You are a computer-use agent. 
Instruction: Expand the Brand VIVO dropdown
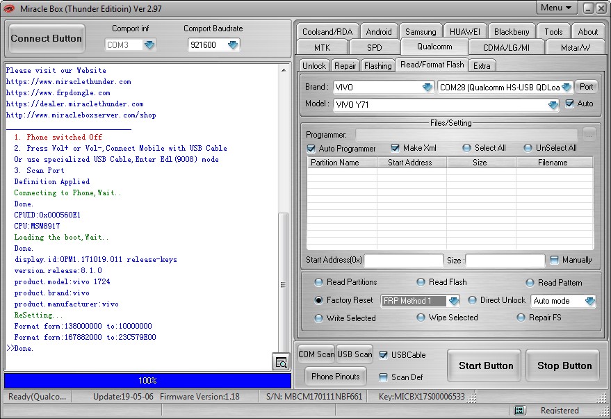click(x=427, y=88)
